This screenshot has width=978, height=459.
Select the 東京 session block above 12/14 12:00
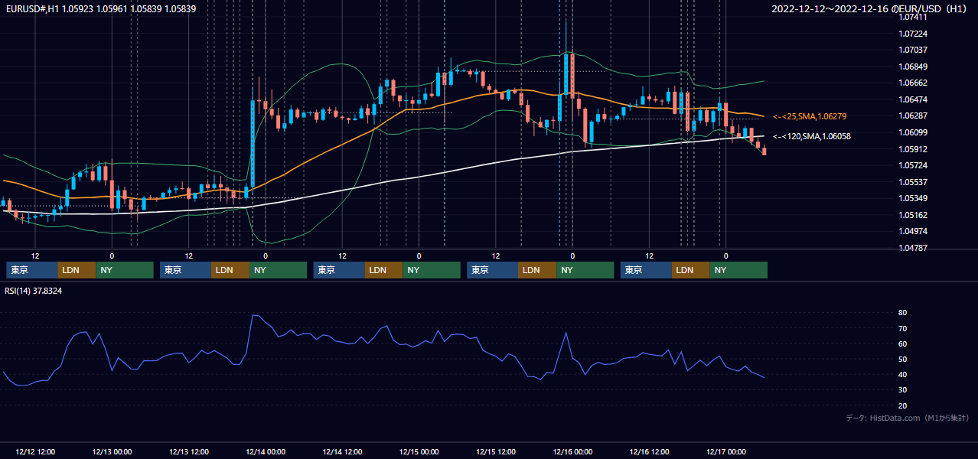point(340,270)
